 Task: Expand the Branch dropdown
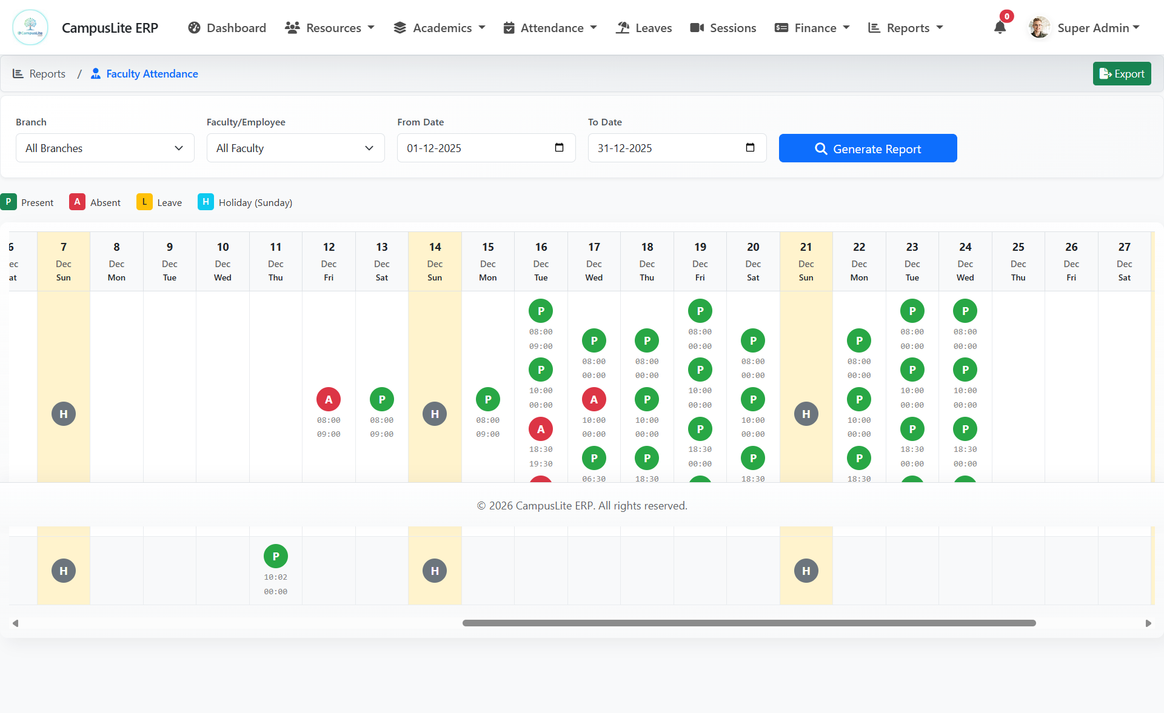pyautogui.click(x=105, y=148)
